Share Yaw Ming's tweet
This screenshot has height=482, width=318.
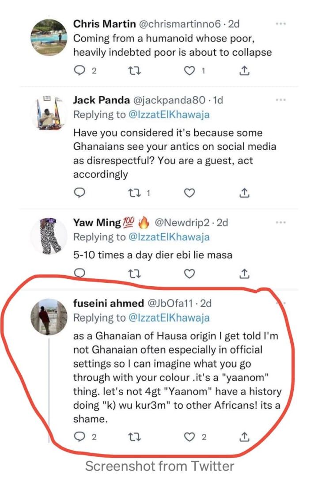tap(244, 273)
